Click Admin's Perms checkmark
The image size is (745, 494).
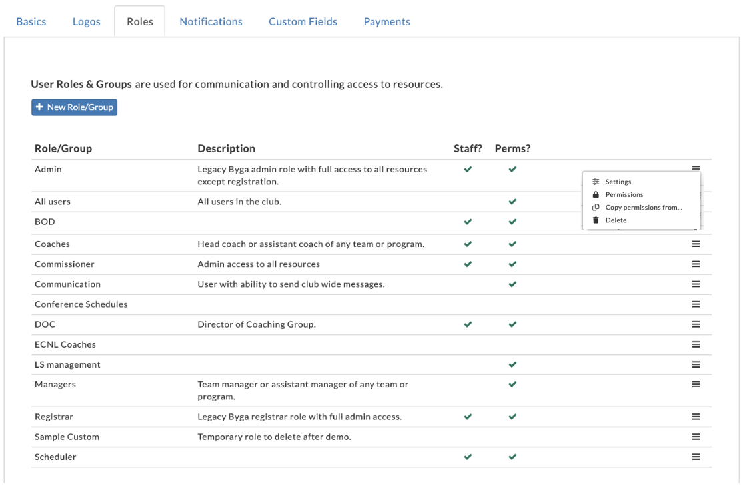[512, 169]
